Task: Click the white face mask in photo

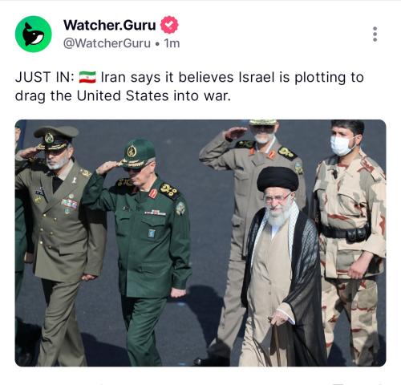Action: (342, 145)
